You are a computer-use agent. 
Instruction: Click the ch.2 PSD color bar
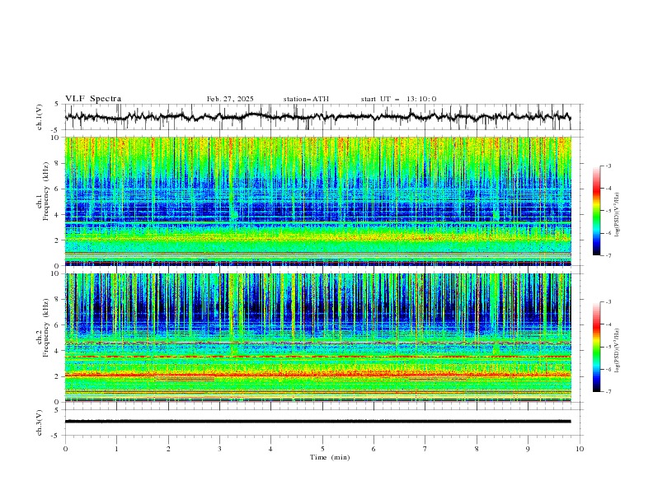point(596,347)
